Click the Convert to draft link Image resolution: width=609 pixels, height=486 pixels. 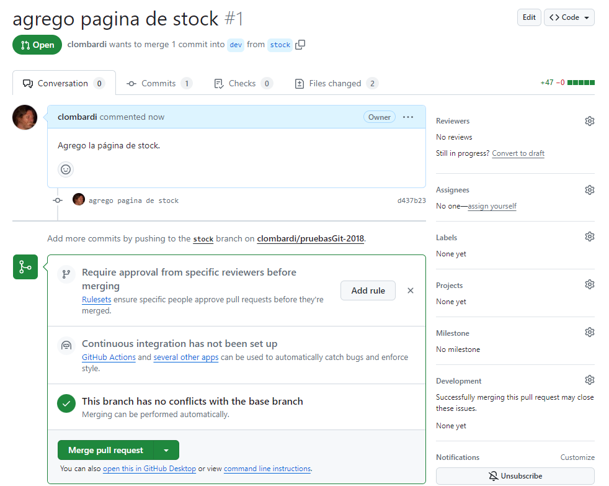(x=518, y=153)
